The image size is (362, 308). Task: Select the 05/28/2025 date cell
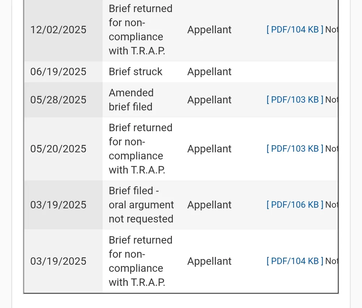(x=58, y=100)
